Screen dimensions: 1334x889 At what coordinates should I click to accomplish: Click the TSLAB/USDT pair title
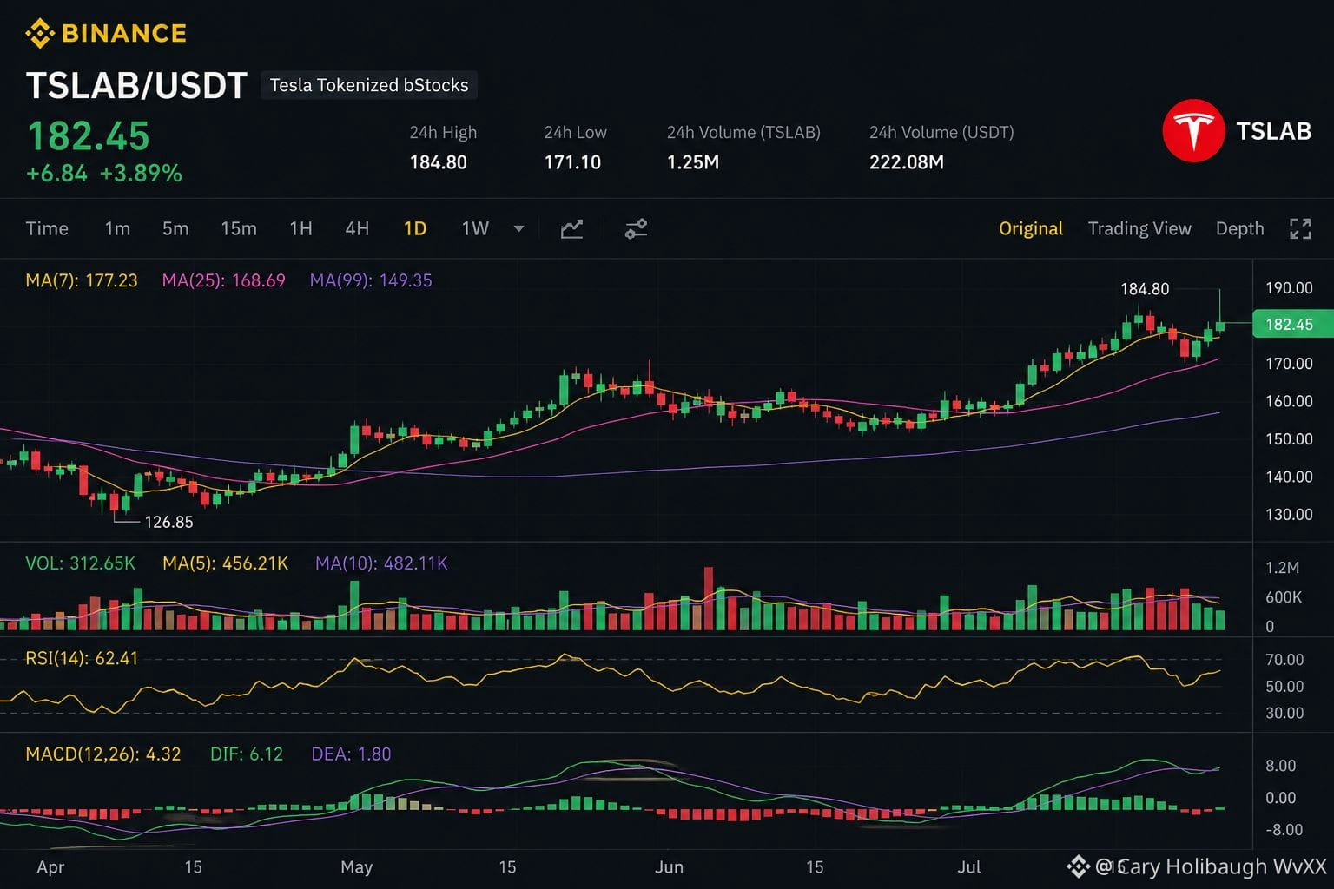pos(137,86)
